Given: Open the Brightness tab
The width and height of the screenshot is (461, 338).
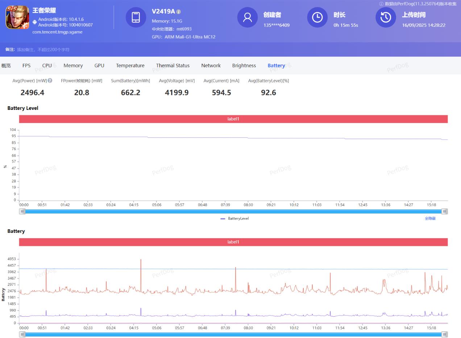Looking at the screenshot, I should click(244, 66).
